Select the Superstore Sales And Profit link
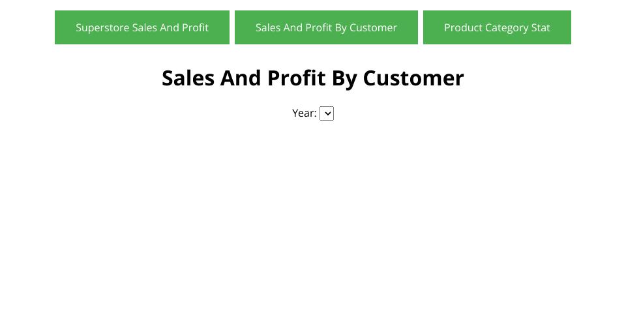626x326 pixels. (142, 27)
